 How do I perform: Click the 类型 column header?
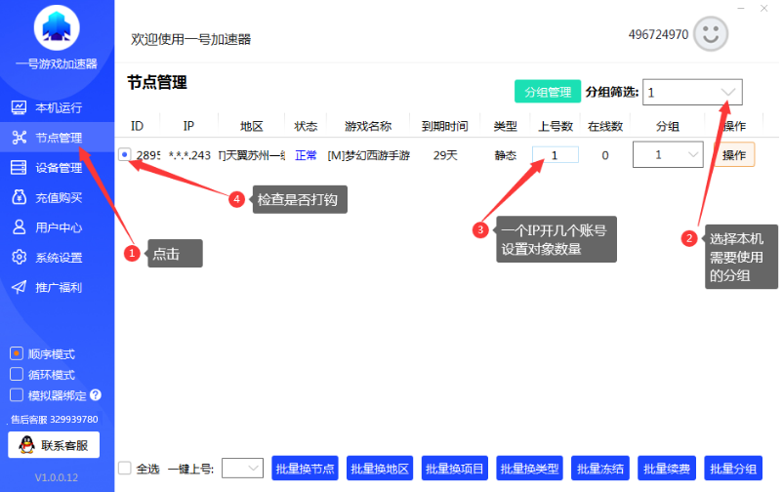(x=505, y=126)
